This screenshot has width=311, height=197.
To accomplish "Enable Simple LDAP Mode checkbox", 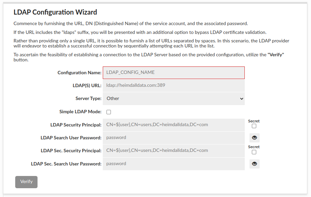I will point(109,112).
